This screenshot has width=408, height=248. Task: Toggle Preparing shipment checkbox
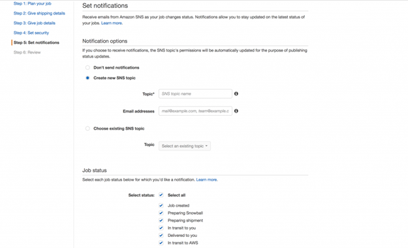(161, 221)
